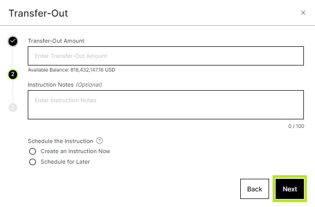
Task: Click the Schedule the Instruction heading
Action: pyautogui.click(x=60, y=141)
